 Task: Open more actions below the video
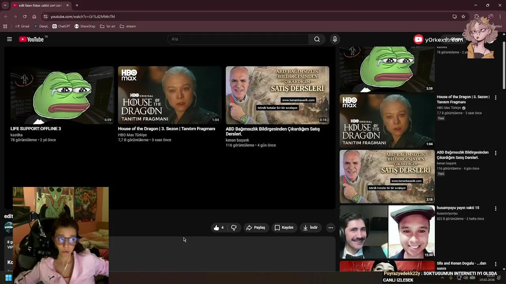pyautogui.click(x=330, y=228)
